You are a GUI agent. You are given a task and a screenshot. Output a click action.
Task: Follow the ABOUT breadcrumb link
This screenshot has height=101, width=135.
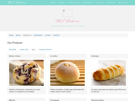coord(18,35)
